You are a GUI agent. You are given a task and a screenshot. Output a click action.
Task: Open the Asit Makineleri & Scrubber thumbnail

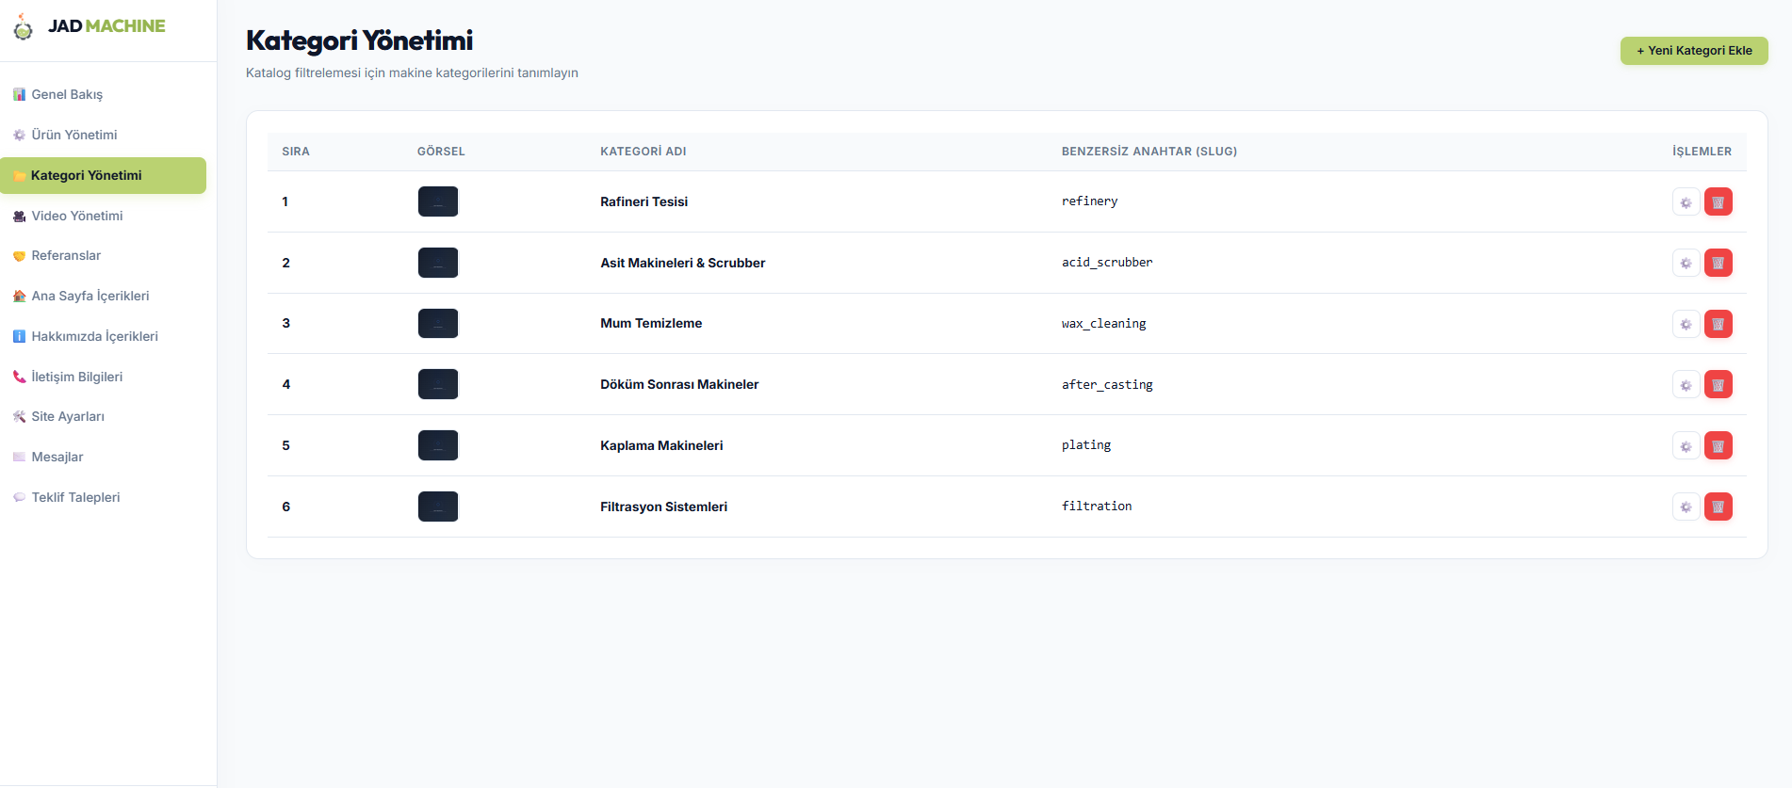point(438,263)
